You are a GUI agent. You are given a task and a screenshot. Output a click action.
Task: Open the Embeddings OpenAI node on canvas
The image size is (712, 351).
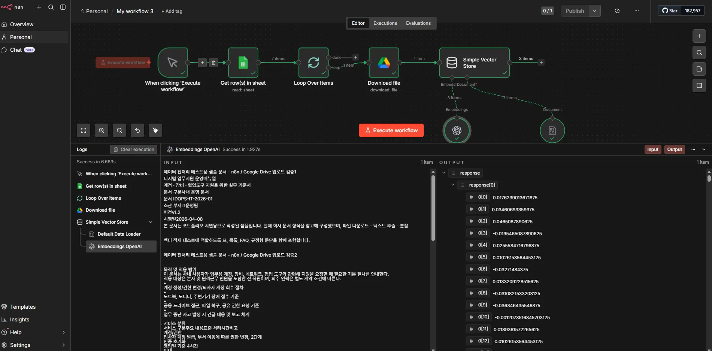[457, 130]
